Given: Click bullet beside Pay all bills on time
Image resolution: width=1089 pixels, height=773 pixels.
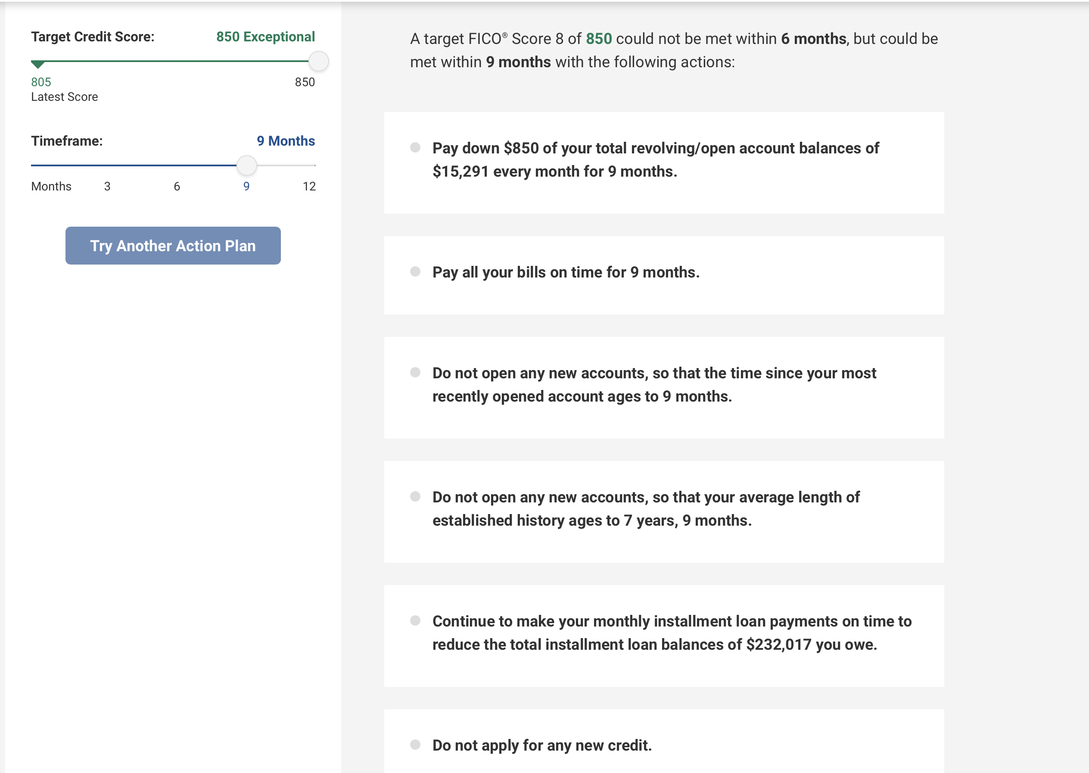Looking at the screenshot, I should click(x=415, y=271).
